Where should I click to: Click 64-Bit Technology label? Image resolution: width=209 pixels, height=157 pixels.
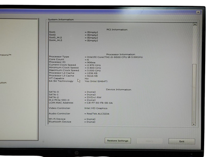point(61,81)
